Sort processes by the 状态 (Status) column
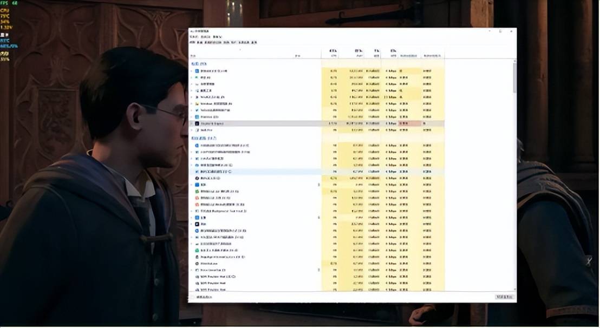Image resolution: width=600 pixels, height=328 pixels. 297,56
